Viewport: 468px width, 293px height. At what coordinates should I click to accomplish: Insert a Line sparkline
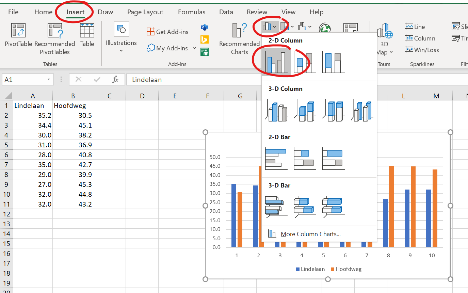click(415, 27)
